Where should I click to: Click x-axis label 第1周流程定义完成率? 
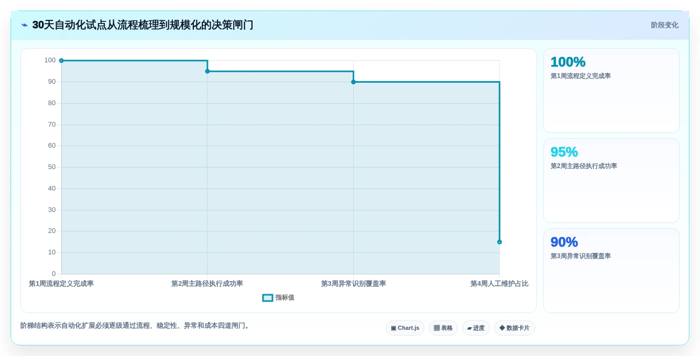[x=61, y=284]
